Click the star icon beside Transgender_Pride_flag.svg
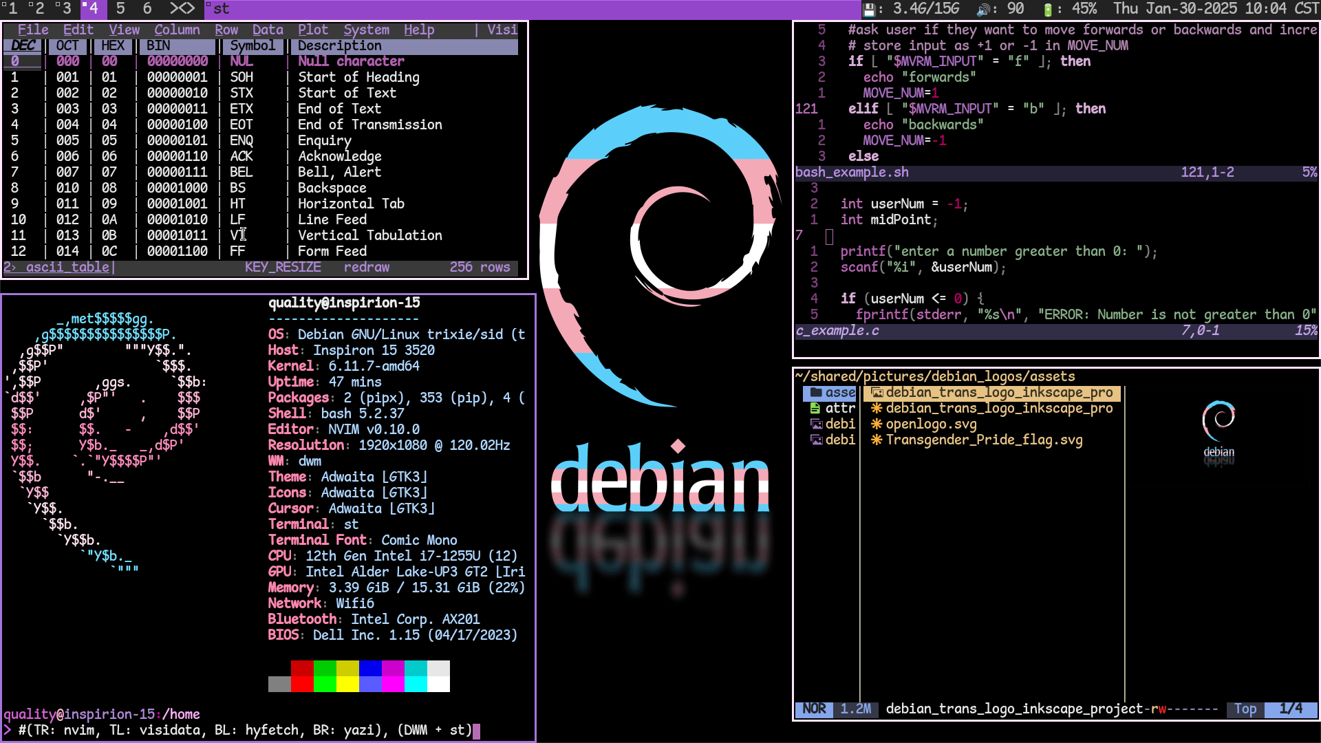 (x=877, y=440)
